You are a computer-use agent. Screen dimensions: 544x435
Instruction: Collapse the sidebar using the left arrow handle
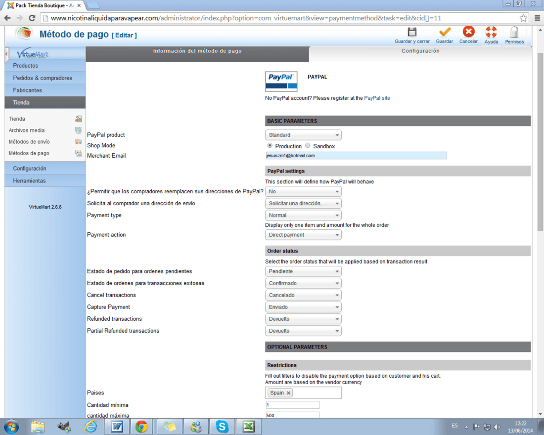point(6,54)
